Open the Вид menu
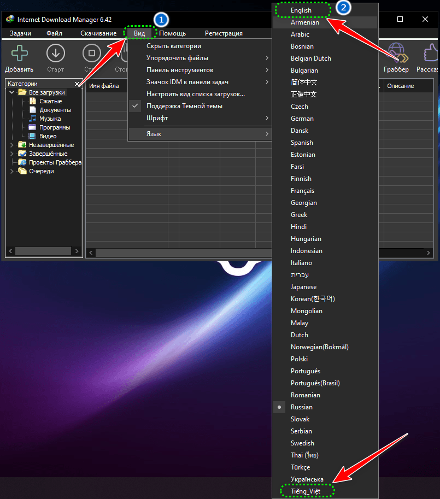 tap(139, 33)
